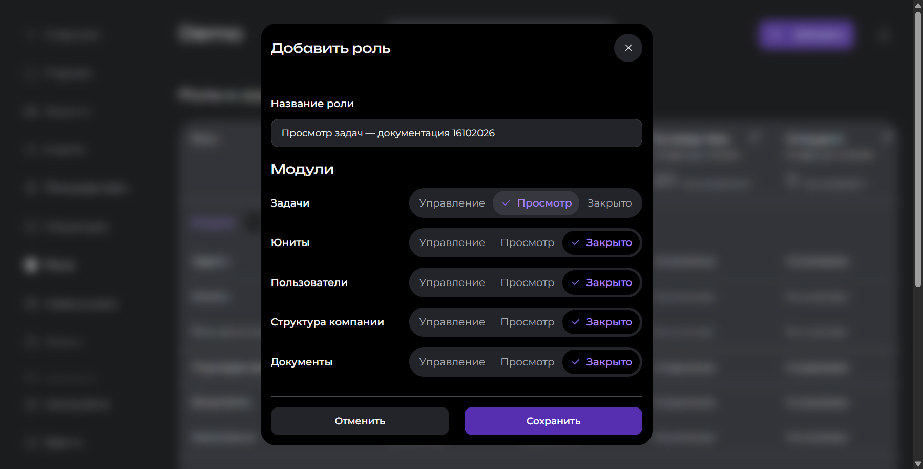Click the scrollbar down arrow
923x469 pixels.
click(x=918, y=464)
